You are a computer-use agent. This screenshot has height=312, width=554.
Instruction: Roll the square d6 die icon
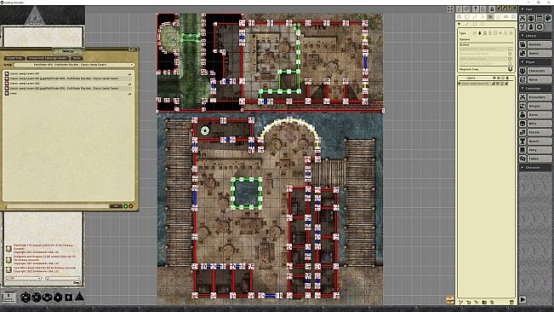coord(69,298)
